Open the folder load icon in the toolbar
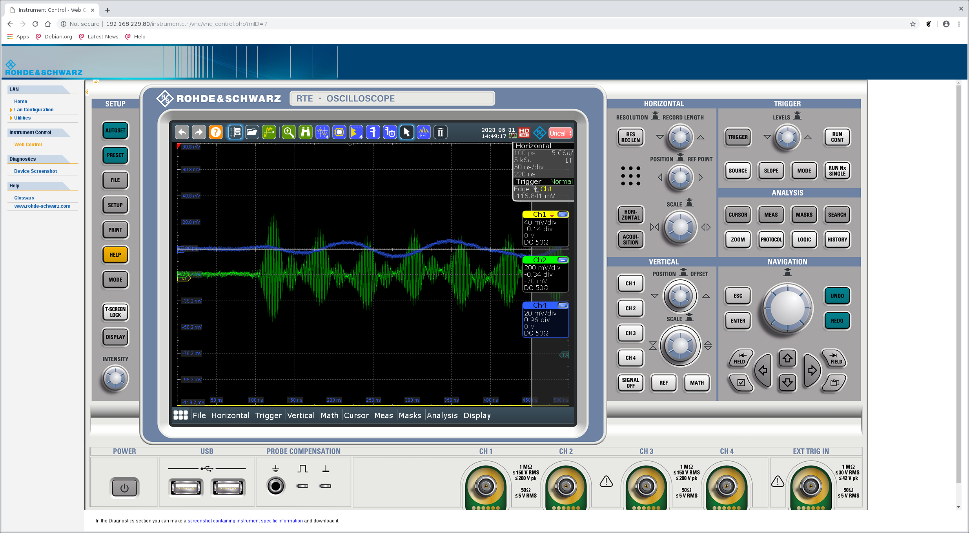Viewport: 969px width, 533px height. coord(252,132)
